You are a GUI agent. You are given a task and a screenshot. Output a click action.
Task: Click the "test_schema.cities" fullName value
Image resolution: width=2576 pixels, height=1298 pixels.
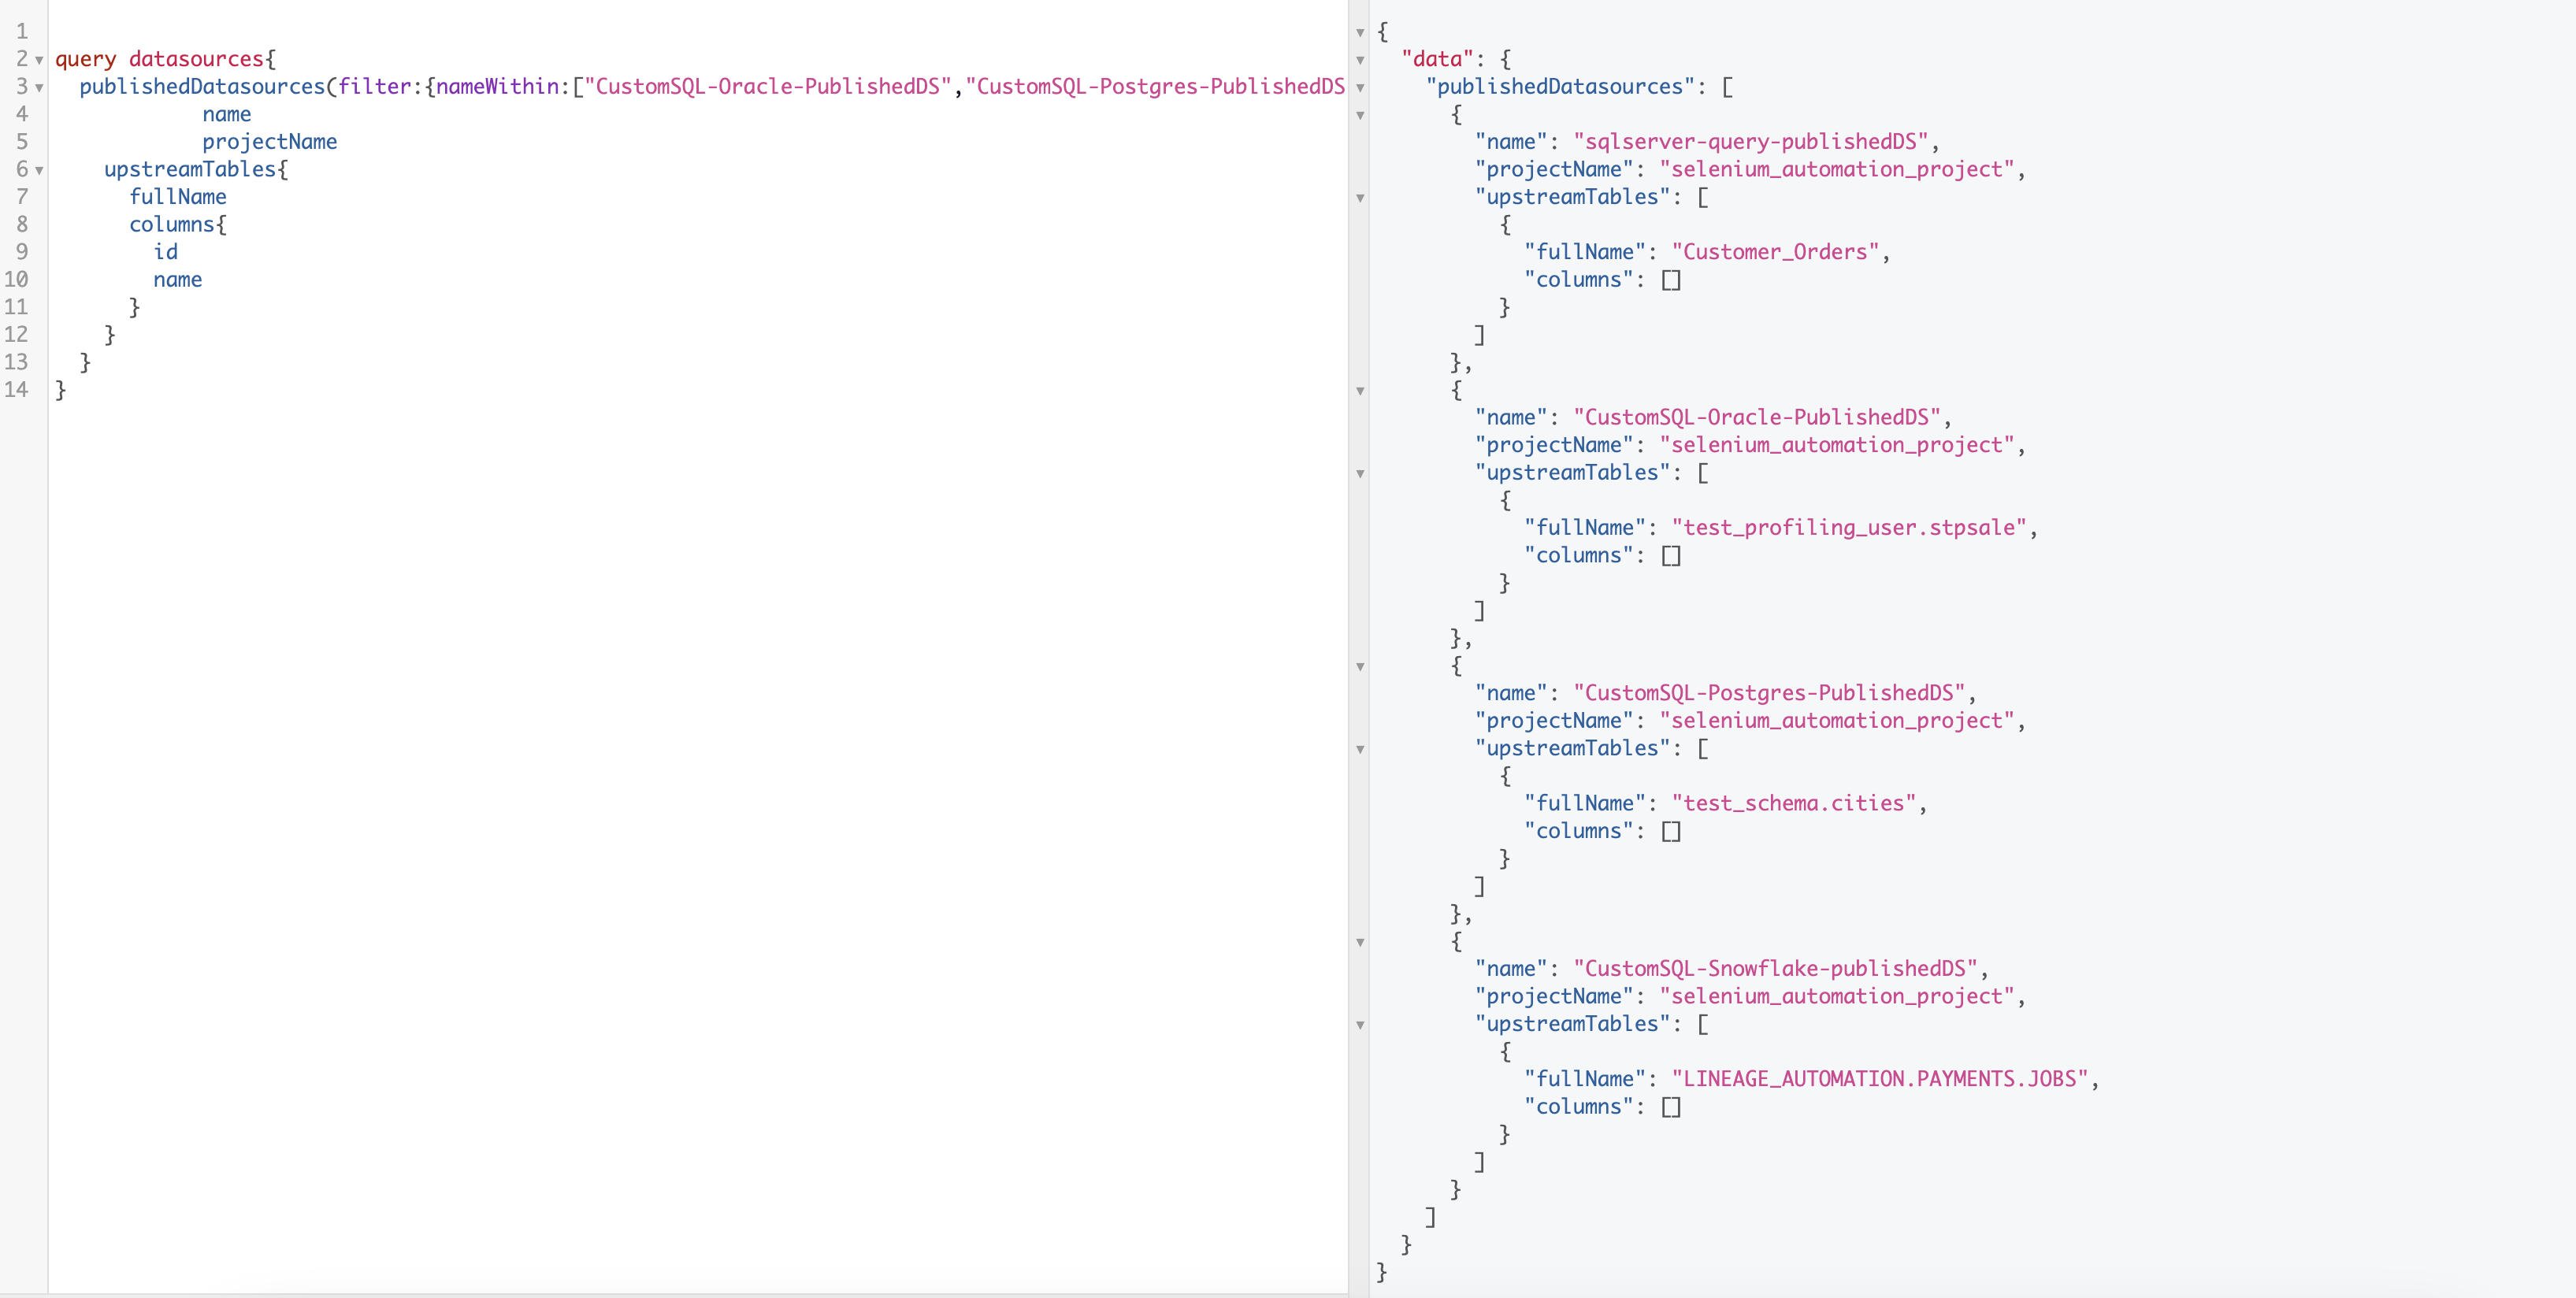[x=1794, y=804]
